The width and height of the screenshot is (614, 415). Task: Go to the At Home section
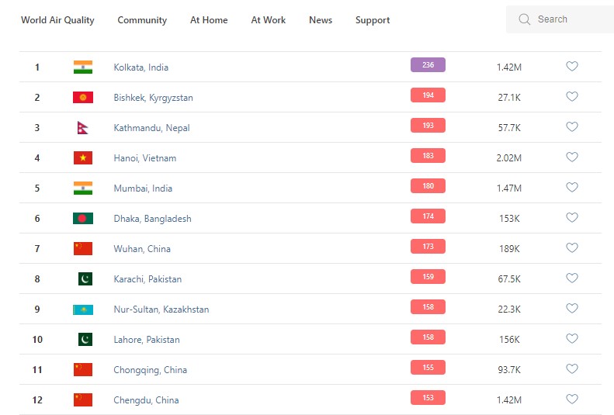pyautogui.click(x=209, y=20)
